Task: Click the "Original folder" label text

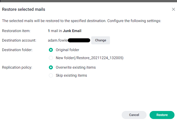Action: (68, 50)
